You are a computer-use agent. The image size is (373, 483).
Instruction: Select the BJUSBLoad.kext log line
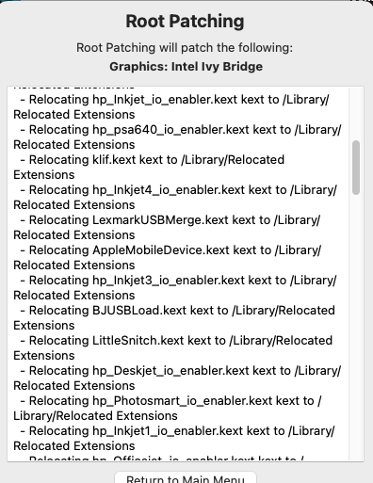click(174, 318)
